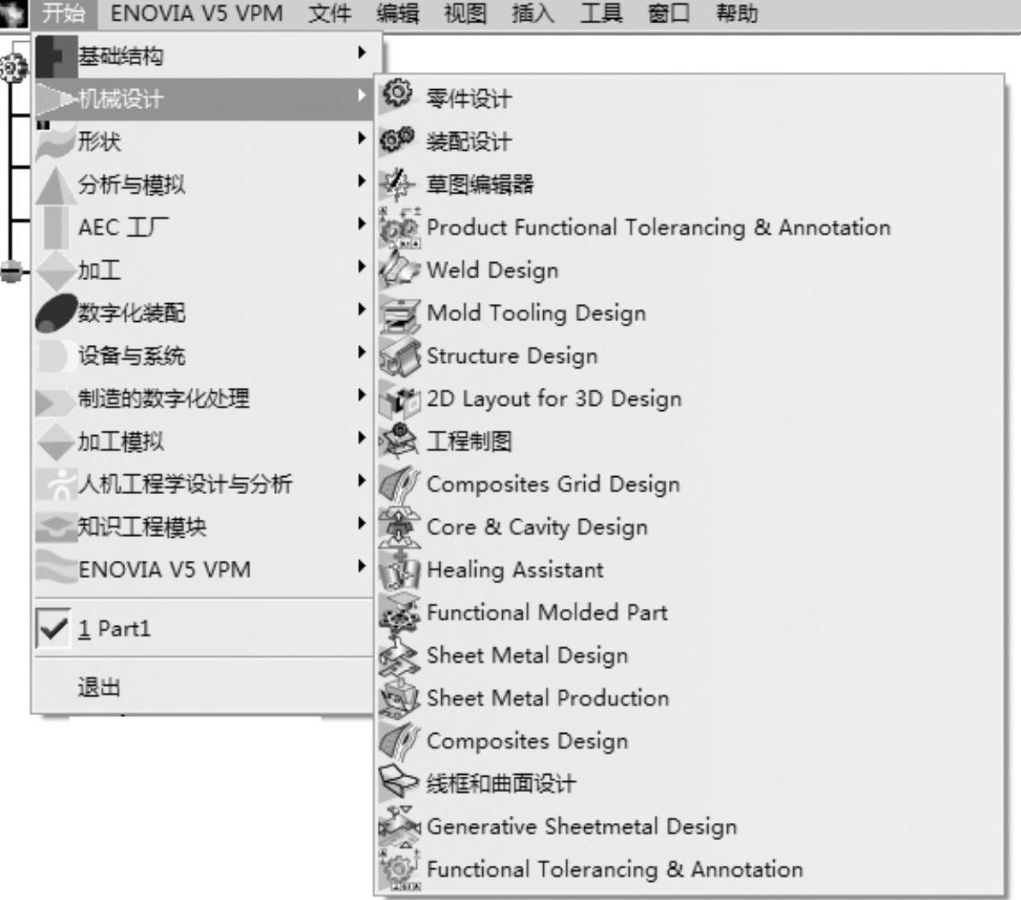Expand the 设备与系统 submenu arrow

pos(361,352)
